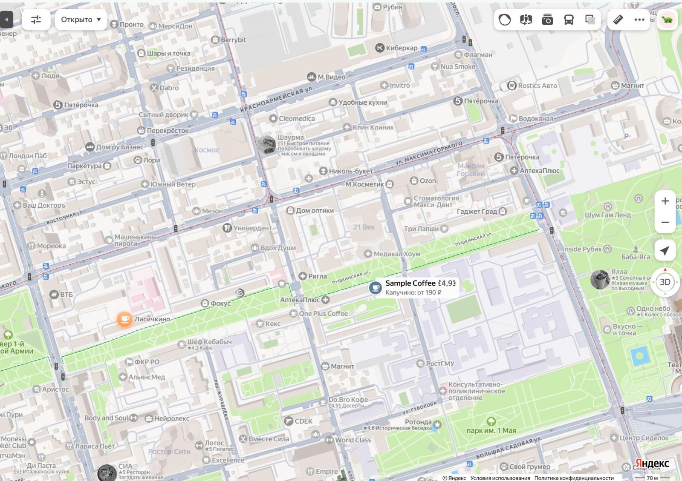Open the СИА restaurant photo marker
This screenshot has width=682, height=481.
click(x=107, y=473)
